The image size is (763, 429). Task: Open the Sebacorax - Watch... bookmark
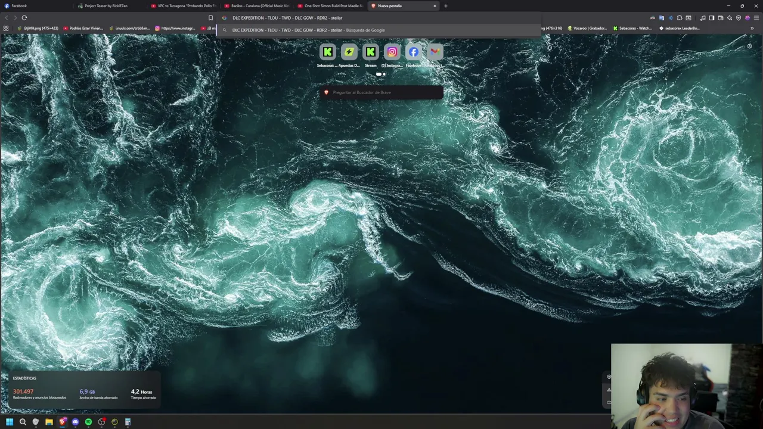point(632,28)
